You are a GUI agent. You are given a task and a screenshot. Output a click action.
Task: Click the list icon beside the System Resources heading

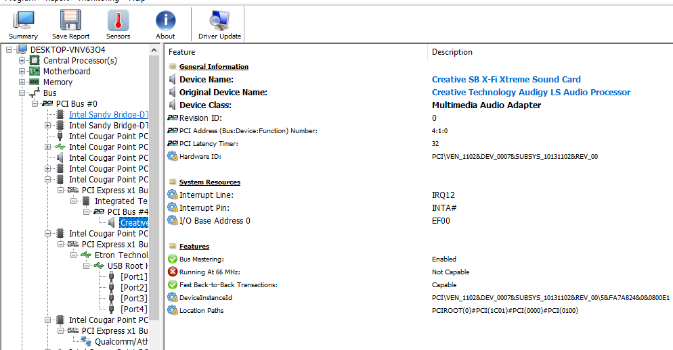click(x=173, y=182)
